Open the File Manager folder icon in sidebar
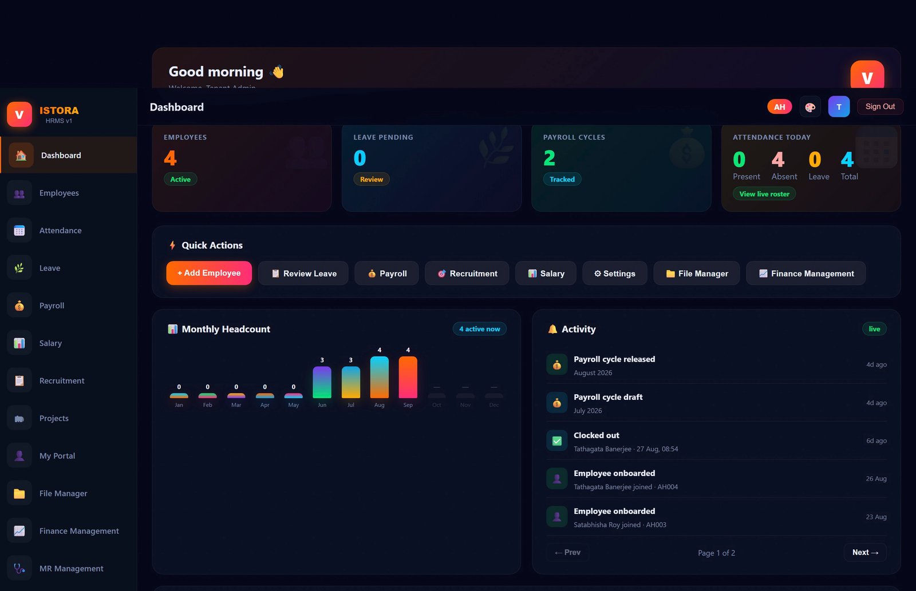Image resolution: width=916 pixels, height=591 pixels. coord(19,493)
